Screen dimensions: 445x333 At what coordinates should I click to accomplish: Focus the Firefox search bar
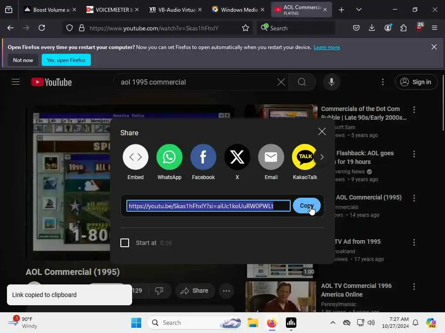click(296, 28)
